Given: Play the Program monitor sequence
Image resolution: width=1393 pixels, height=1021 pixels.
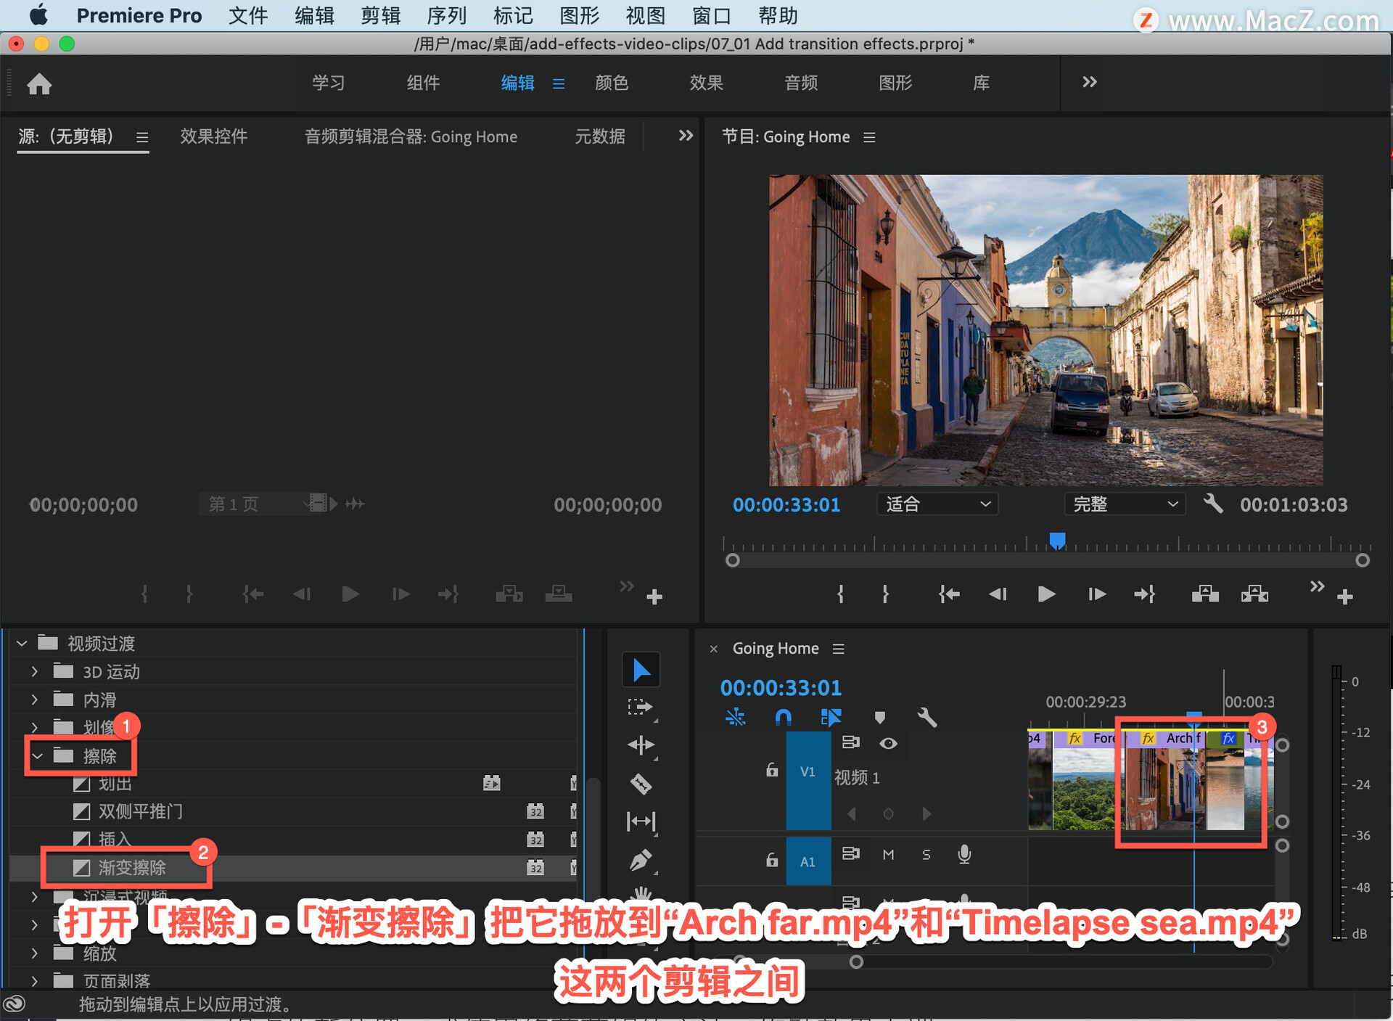Looking at the screenshot, I should coord(1046,594).
